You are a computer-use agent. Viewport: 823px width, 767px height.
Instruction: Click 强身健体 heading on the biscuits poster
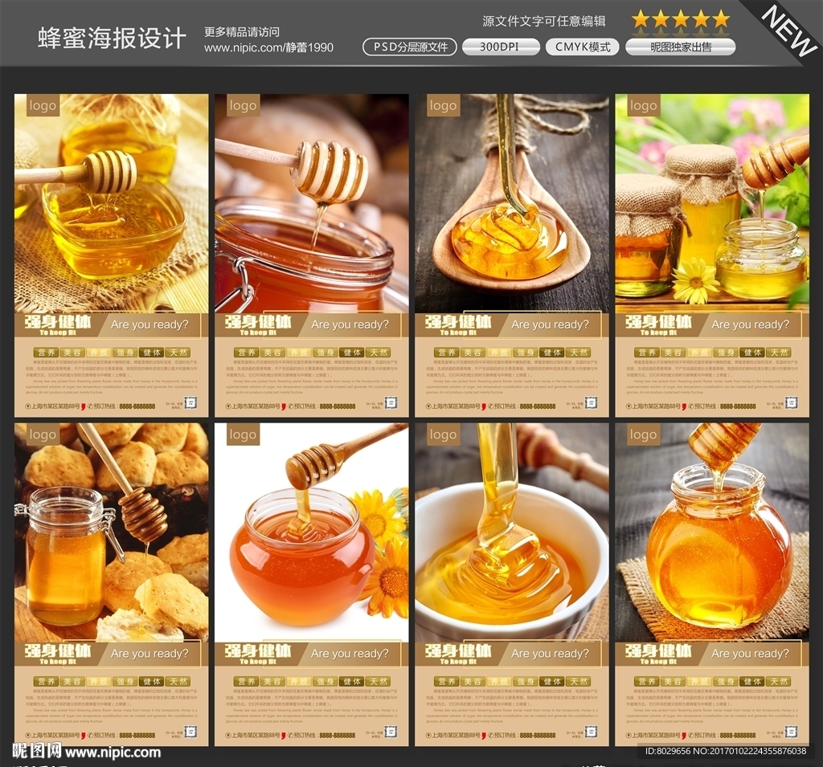[57, 650]
